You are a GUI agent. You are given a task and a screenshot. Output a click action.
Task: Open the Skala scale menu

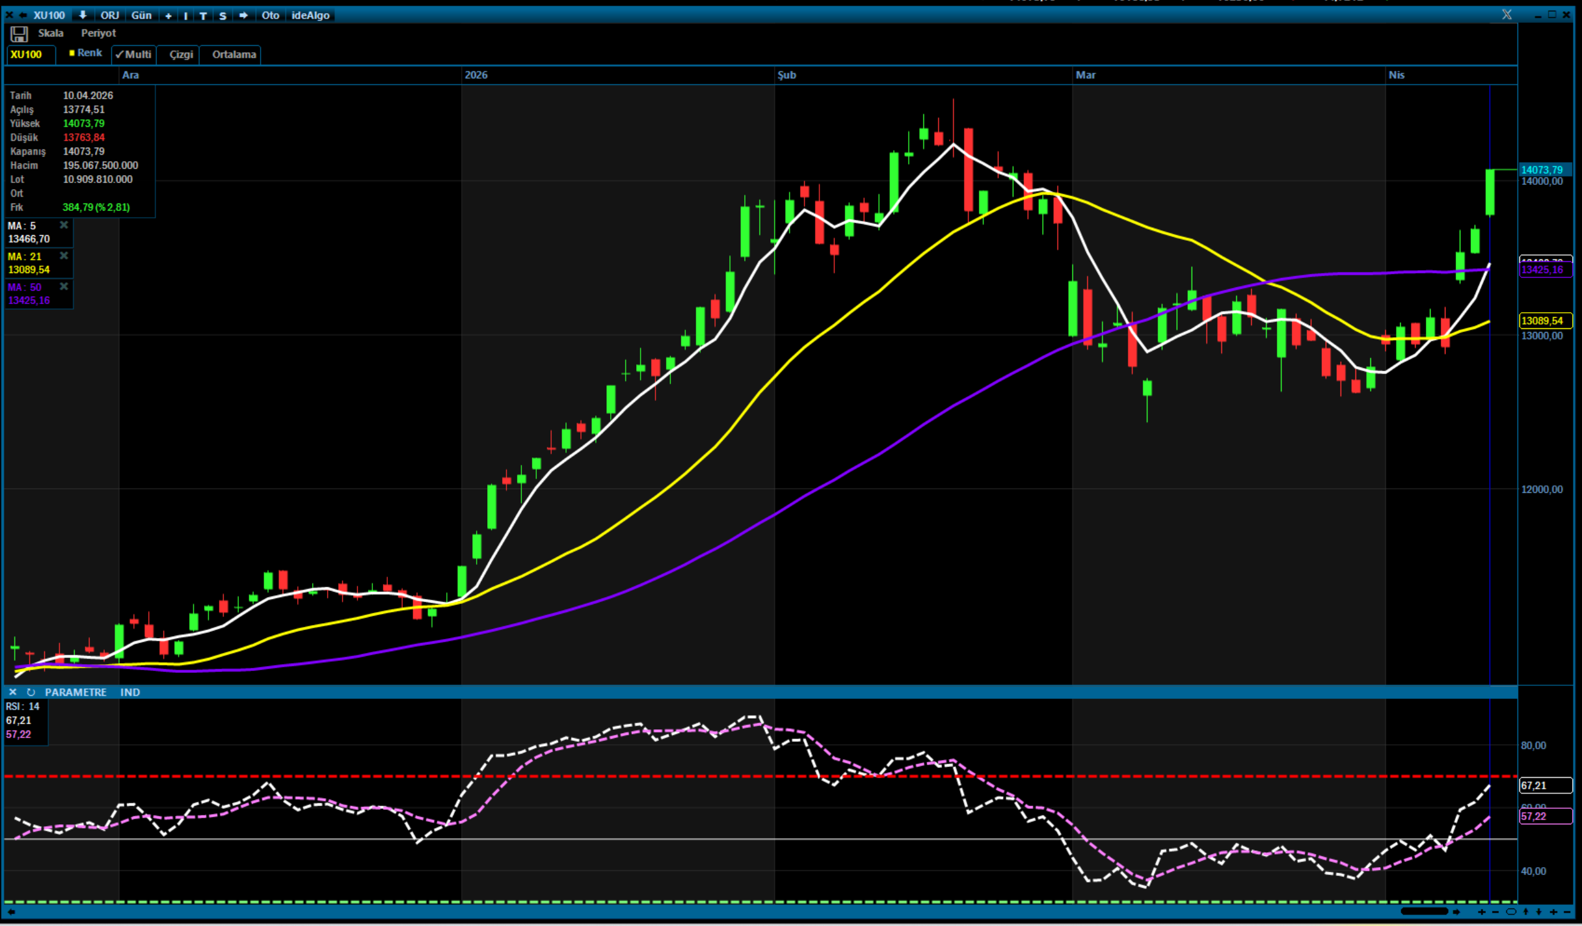tap(50, 34)
